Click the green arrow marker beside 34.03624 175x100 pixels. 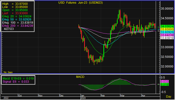click(x=158, y=27)
